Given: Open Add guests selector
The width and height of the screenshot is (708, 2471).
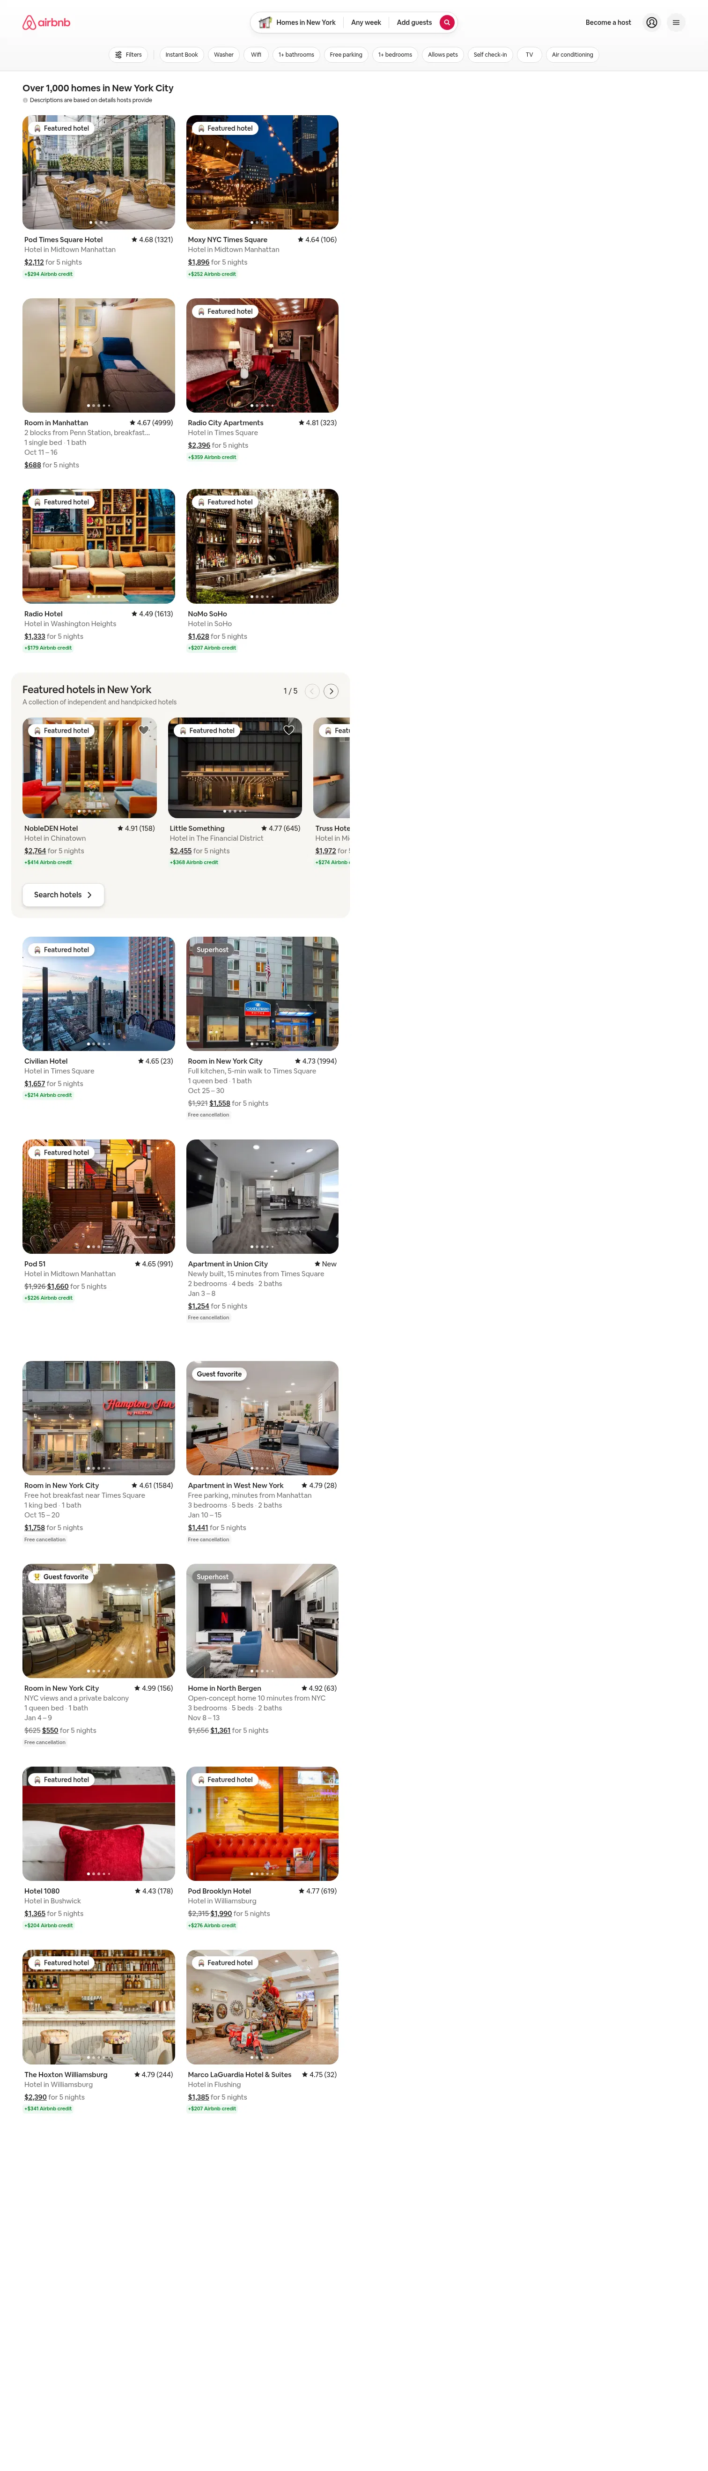Looking at the screenshot, I should click(x=414, y=22).
